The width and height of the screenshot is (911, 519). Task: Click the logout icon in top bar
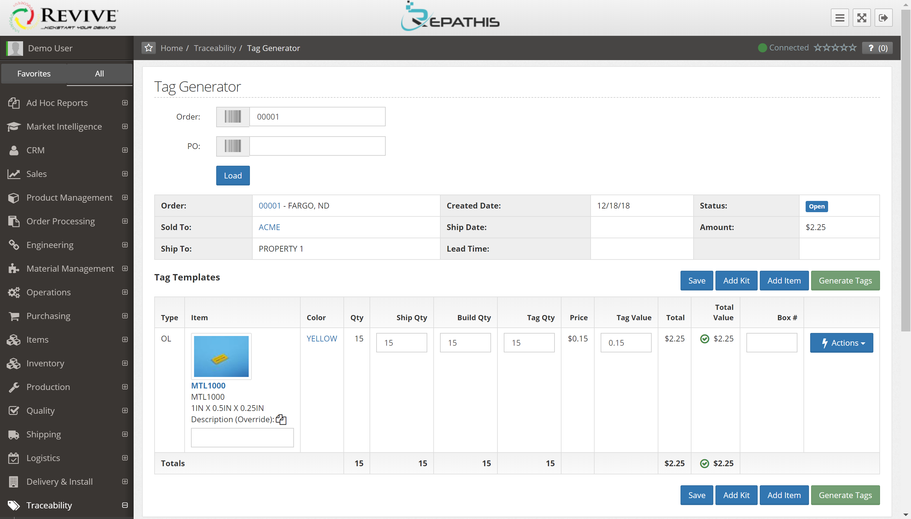point(883,18)
